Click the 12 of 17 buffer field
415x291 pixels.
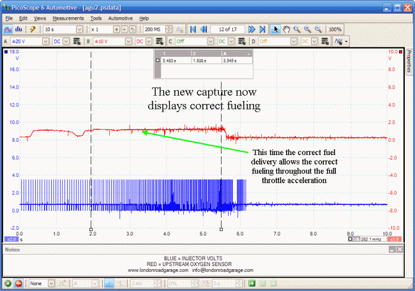point(227,29)
